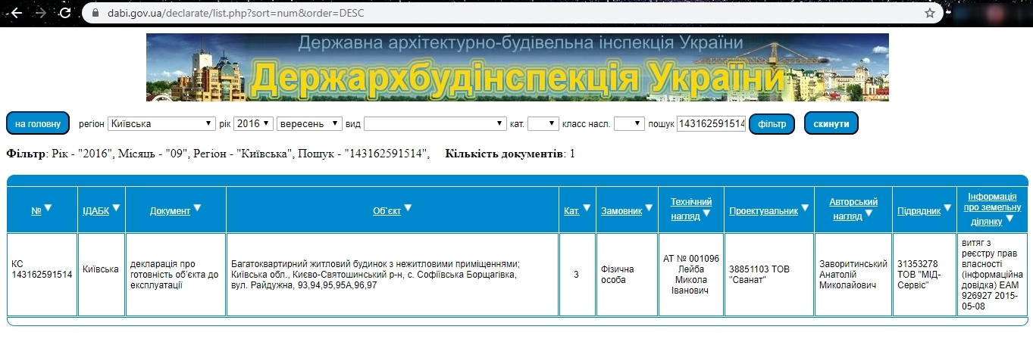
Task: Click sort triangle beside Інформація про земельну ділянку
Action: (1010, 219)
